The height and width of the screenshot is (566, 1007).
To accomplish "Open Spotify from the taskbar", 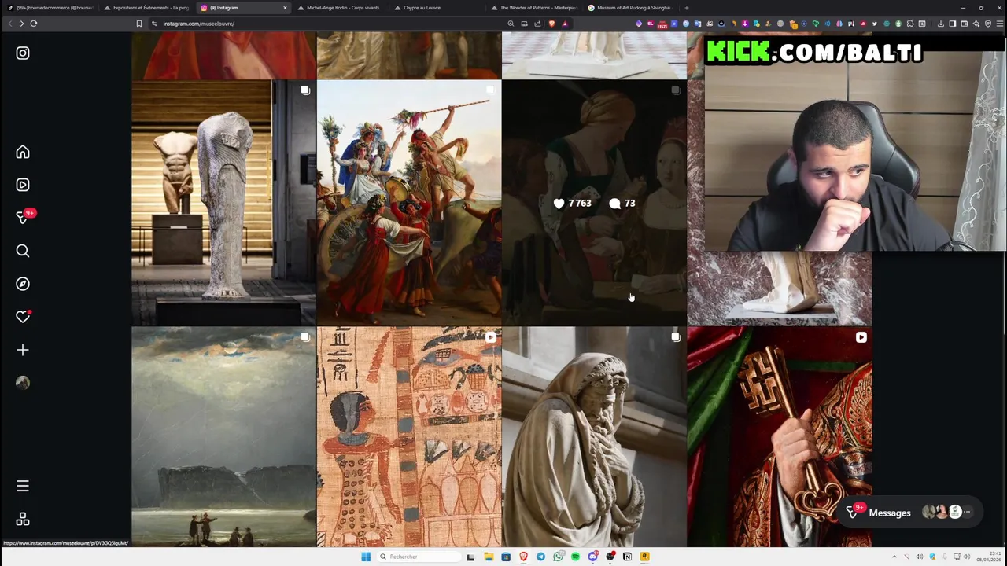I will (x=575, y=557).
